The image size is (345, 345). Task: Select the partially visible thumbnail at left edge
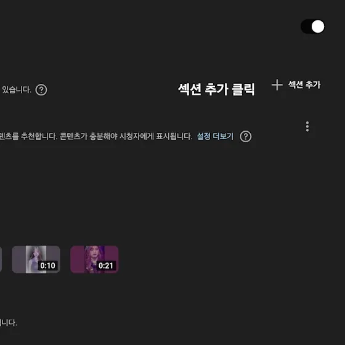1,259
